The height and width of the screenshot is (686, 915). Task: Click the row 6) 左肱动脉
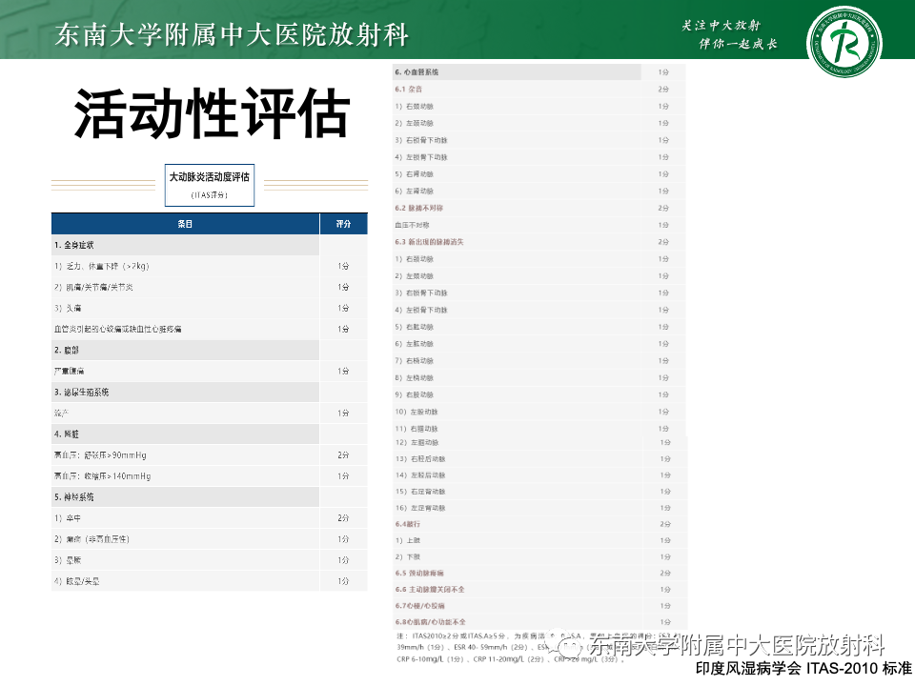539,344
